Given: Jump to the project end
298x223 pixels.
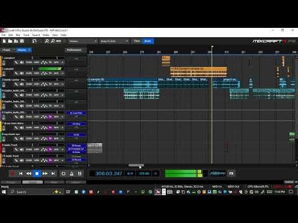Looking at the screenshot, I should [x=53, y=173].
